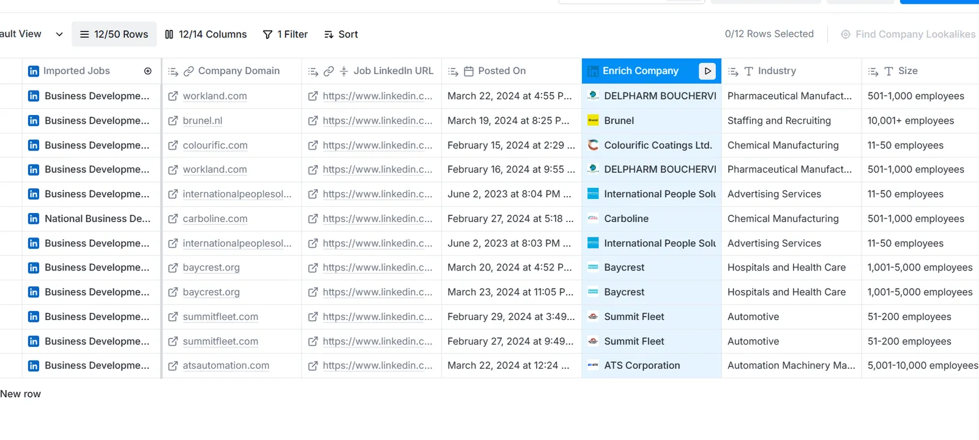
Task: Click the text type icon in Industry header
Action: [x=749, y=72]
